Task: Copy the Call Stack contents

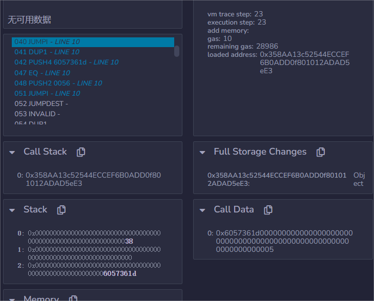Action: pos(81,152)
